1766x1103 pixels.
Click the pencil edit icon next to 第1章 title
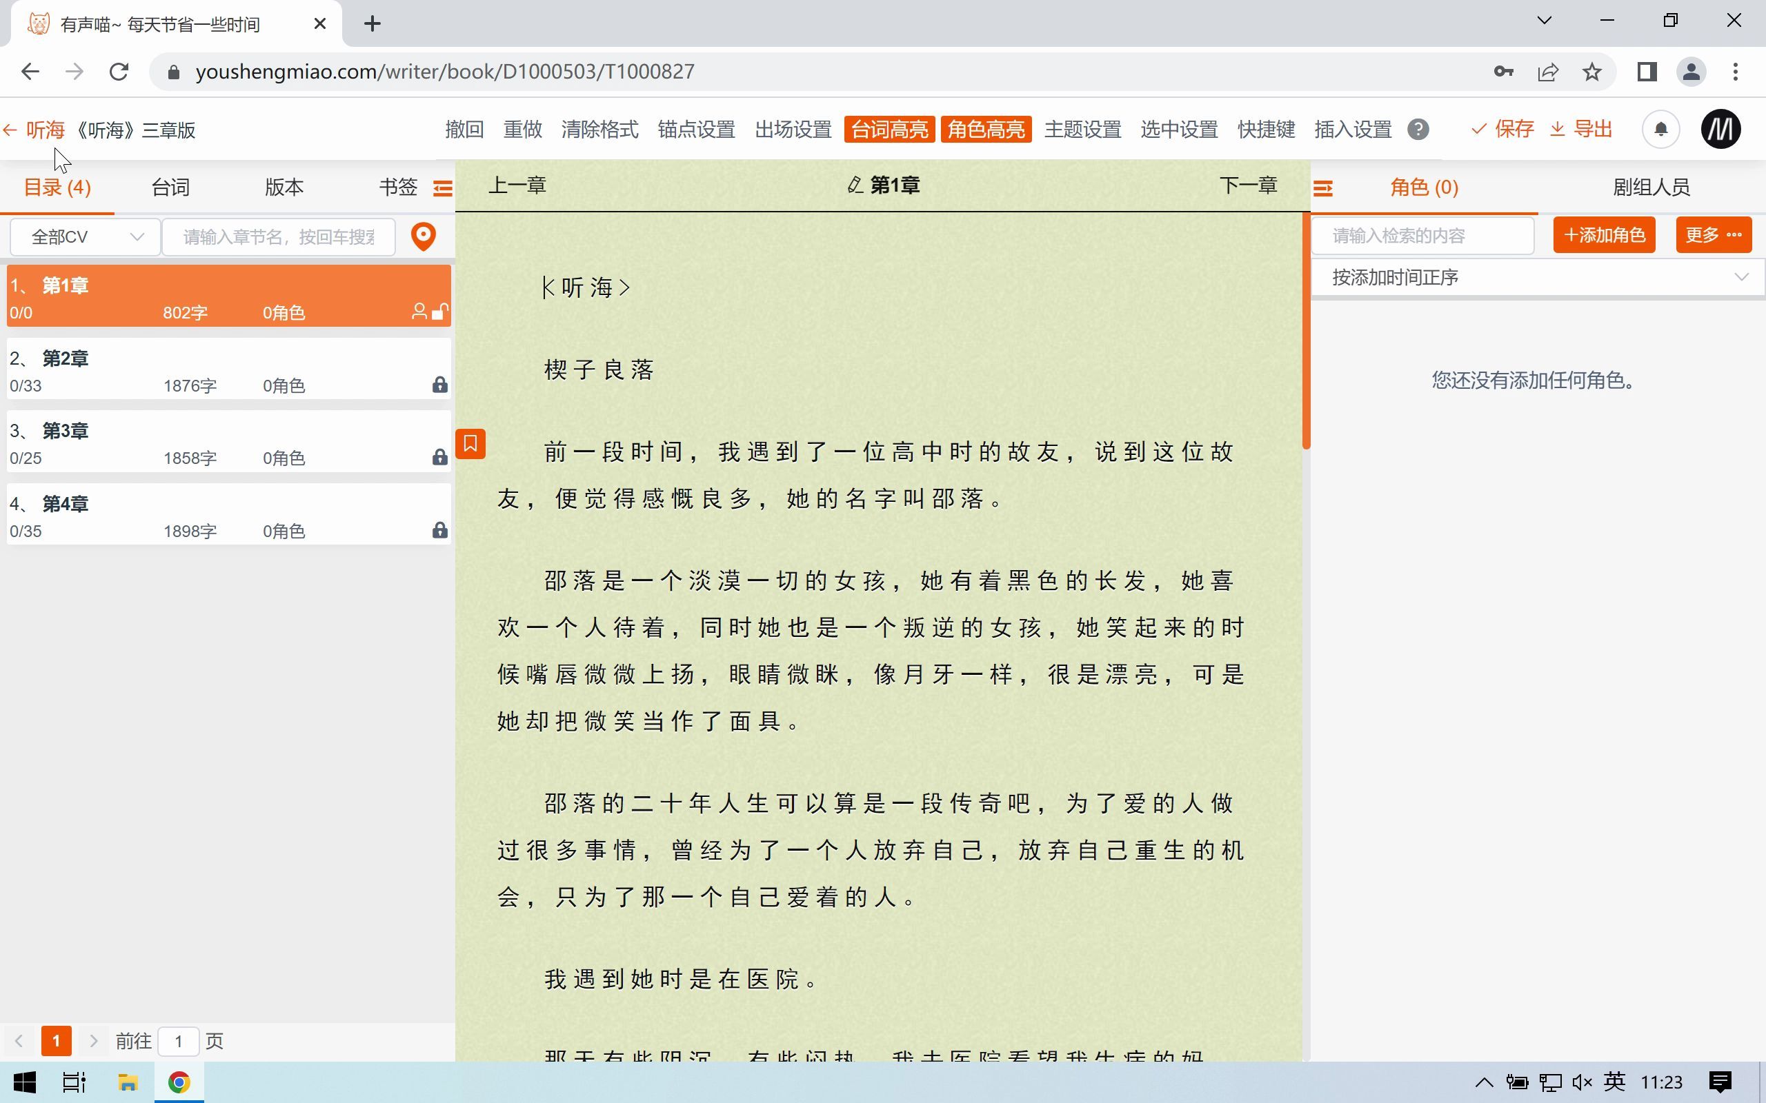(855, 185)
